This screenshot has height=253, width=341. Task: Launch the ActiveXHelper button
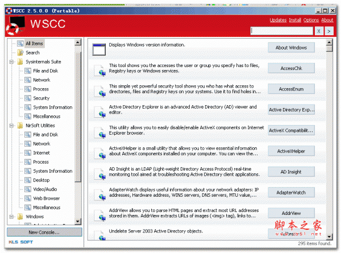(x=291, y=151)
